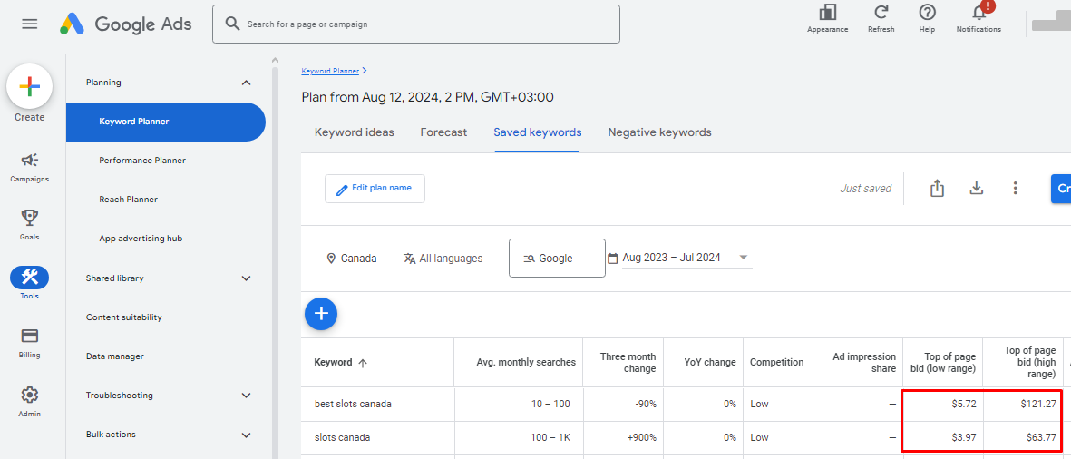Click the $121.27 bid value
Viewport: 1071px width, 459px height.
pyautogui.click(x=1039, y=405)
